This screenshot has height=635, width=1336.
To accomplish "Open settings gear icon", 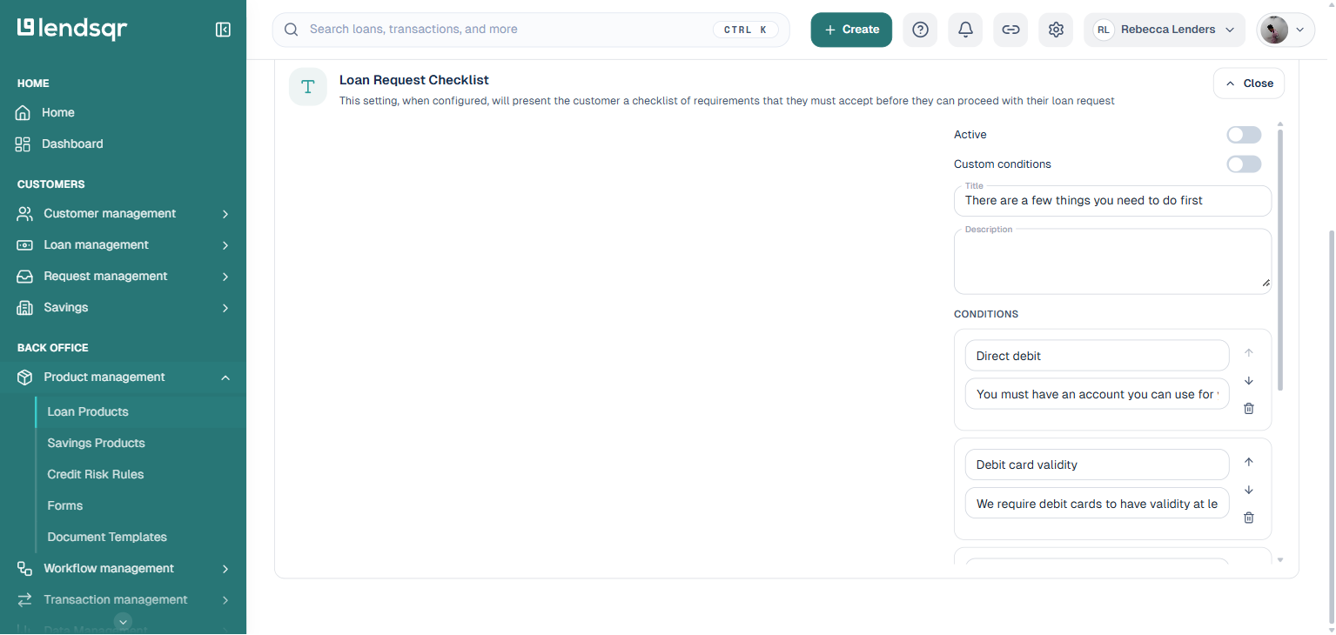I will pyautogui.click(x=1056, y=30).
